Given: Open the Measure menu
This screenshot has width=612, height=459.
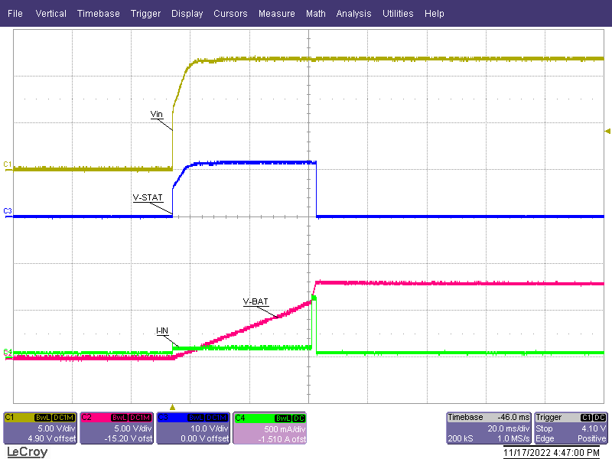Looking at the screenshot, I should [x=276, y=13].
